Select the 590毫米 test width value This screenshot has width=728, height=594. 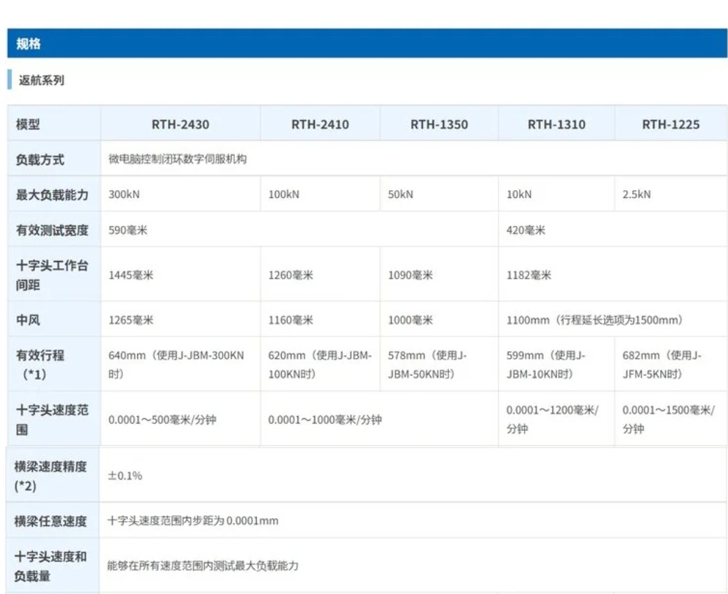pyautogui.click(x=128, y=230)
